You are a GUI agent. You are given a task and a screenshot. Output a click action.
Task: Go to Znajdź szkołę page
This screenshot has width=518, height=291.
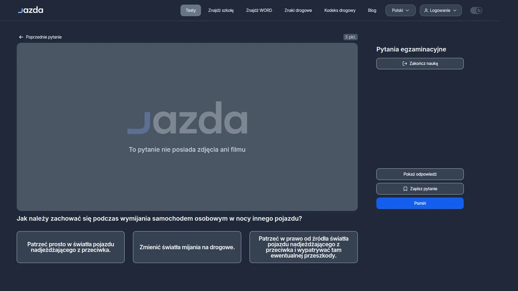[x=221, y=10]
